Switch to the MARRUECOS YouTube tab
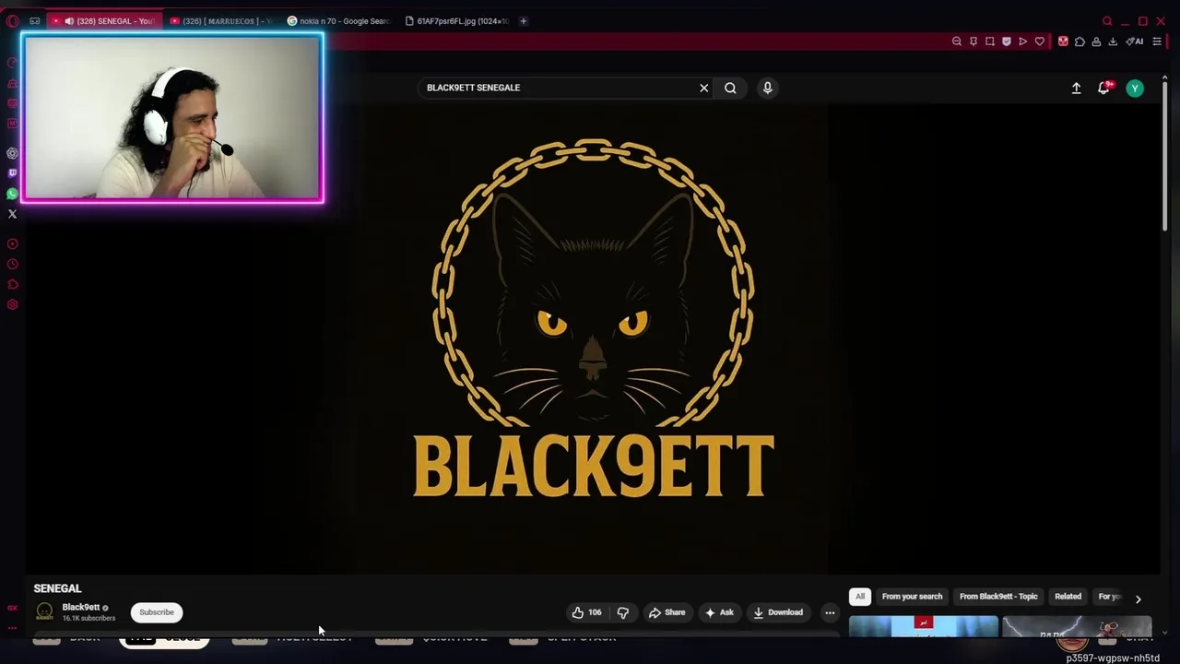1180x664 pixels. 219,21
